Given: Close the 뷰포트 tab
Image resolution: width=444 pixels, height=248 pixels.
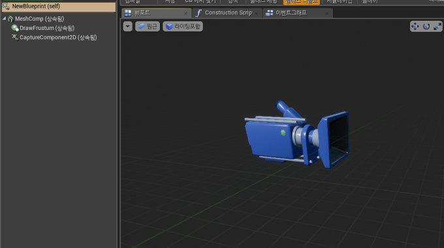Looking at the screenshot, I should point(185,13).
